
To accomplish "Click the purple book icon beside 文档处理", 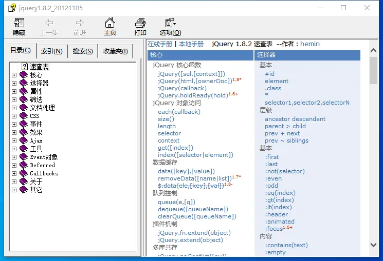I will 24,108.
